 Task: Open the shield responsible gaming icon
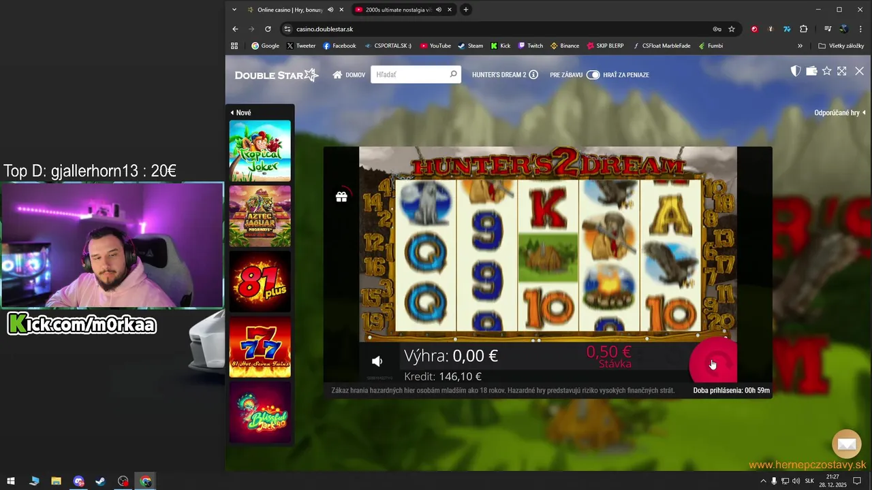pyautogui.click(x=795, y=71)
